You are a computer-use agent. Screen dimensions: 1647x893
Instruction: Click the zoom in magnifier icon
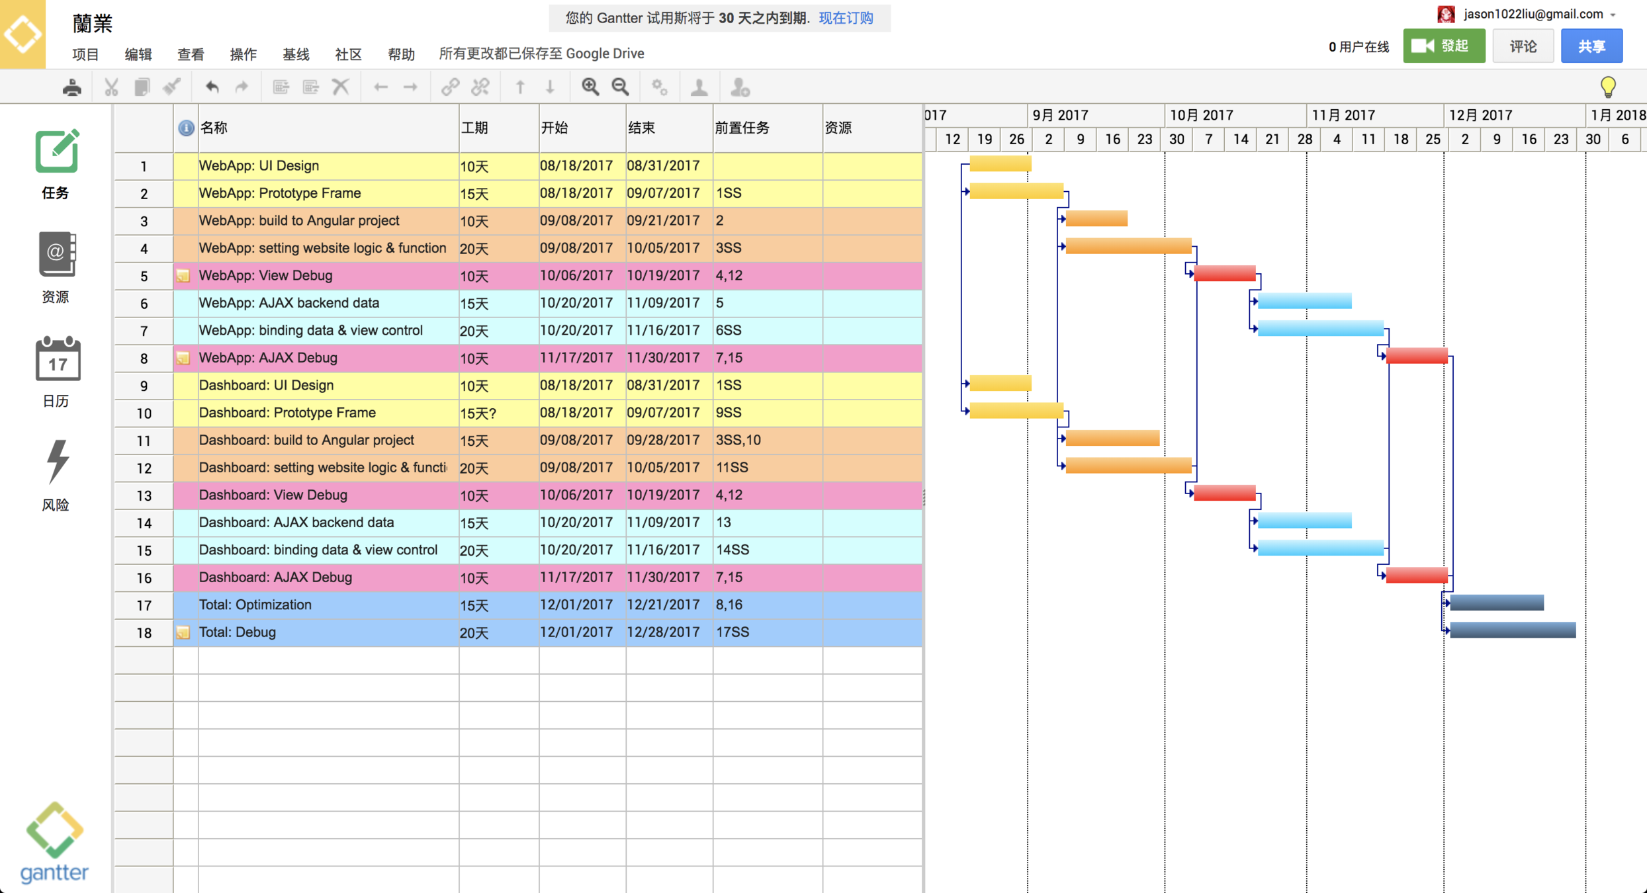coord(590,87)
